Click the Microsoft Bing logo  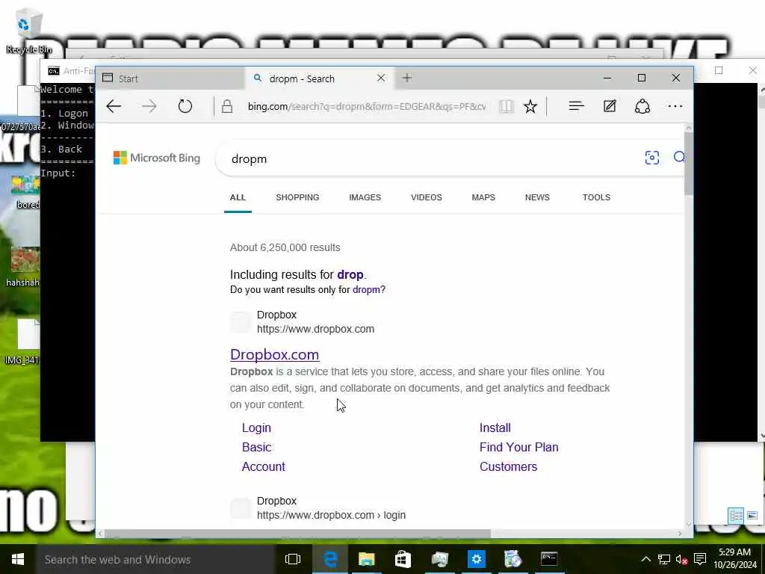pos(157,158)
